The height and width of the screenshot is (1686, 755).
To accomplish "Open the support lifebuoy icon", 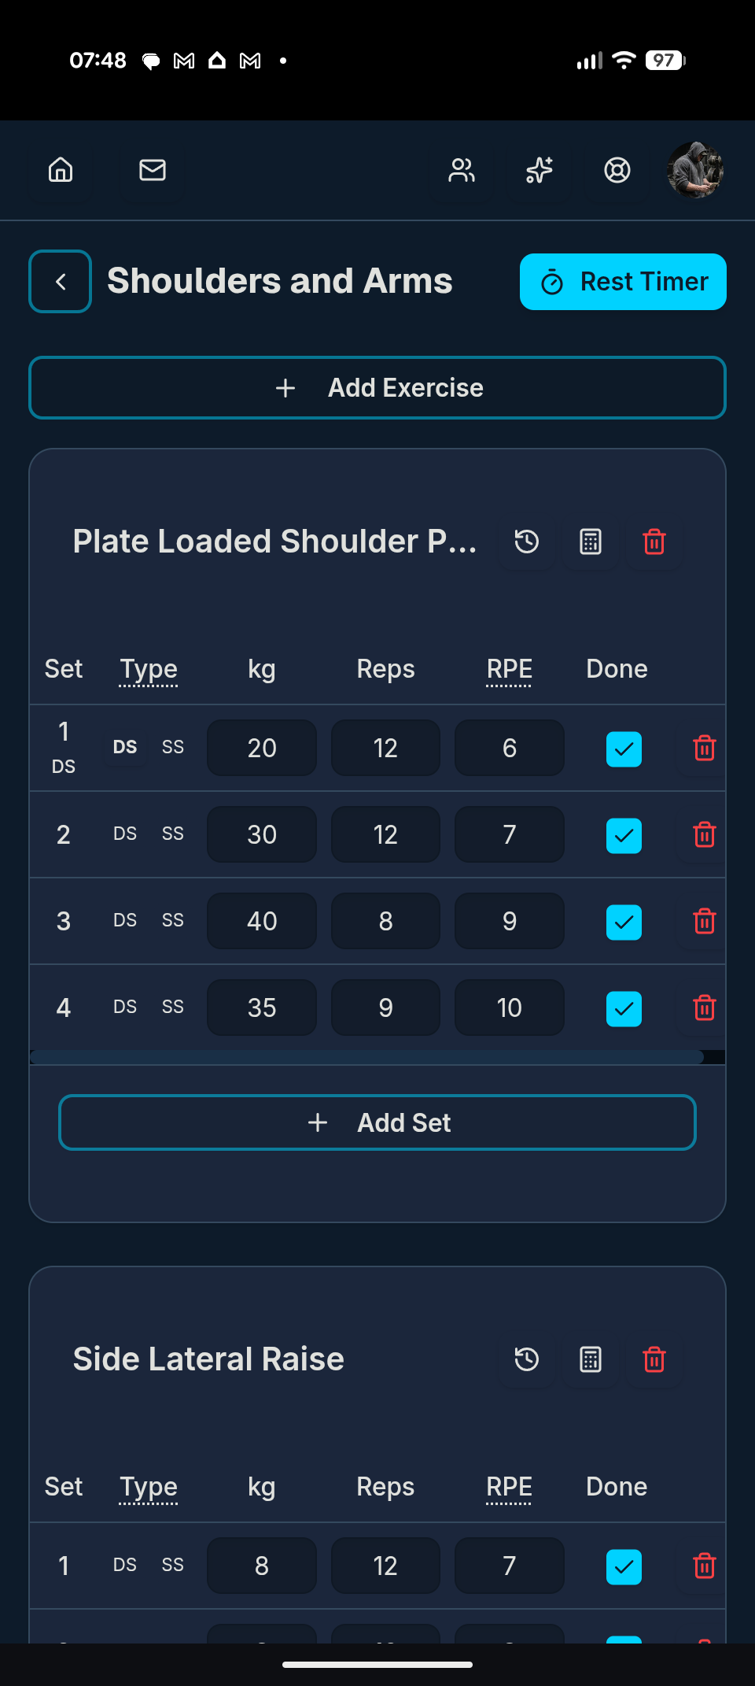I will [x=617, y=170].
